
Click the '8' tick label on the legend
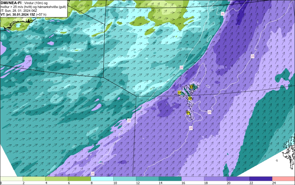92,183
